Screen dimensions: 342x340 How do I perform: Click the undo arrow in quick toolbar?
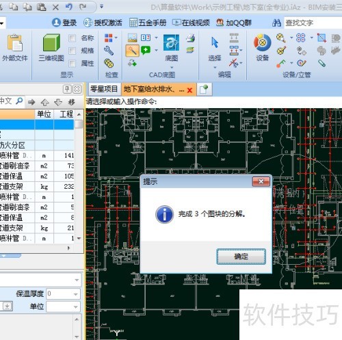pos(69,7)
